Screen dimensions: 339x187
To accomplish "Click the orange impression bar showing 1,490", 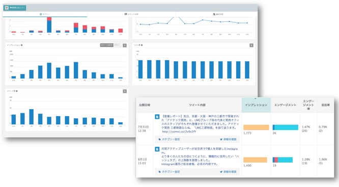I will coord(255,159).
